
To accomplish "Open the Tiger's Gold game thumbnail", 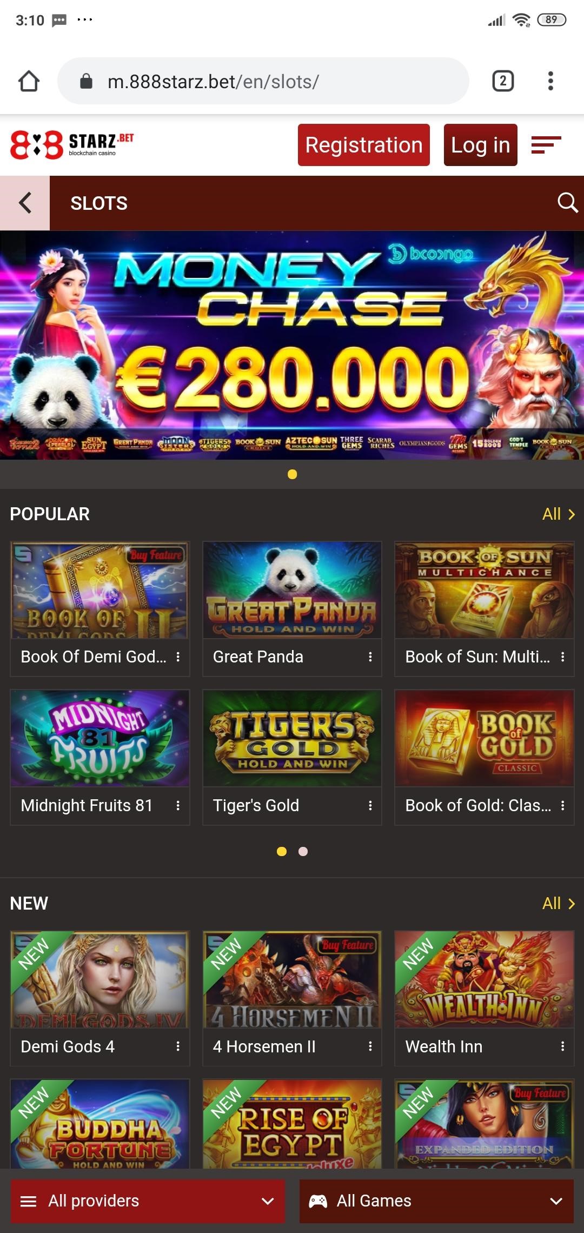I will click(292, 738).
